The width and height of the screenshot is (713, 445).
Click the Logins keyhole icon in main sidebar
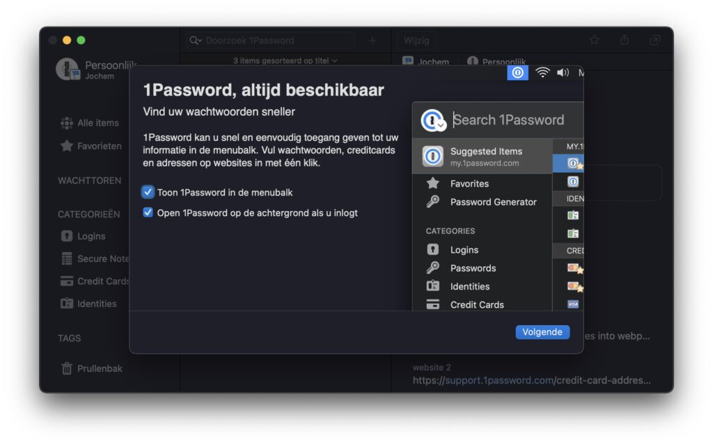[x=67, y=236]
